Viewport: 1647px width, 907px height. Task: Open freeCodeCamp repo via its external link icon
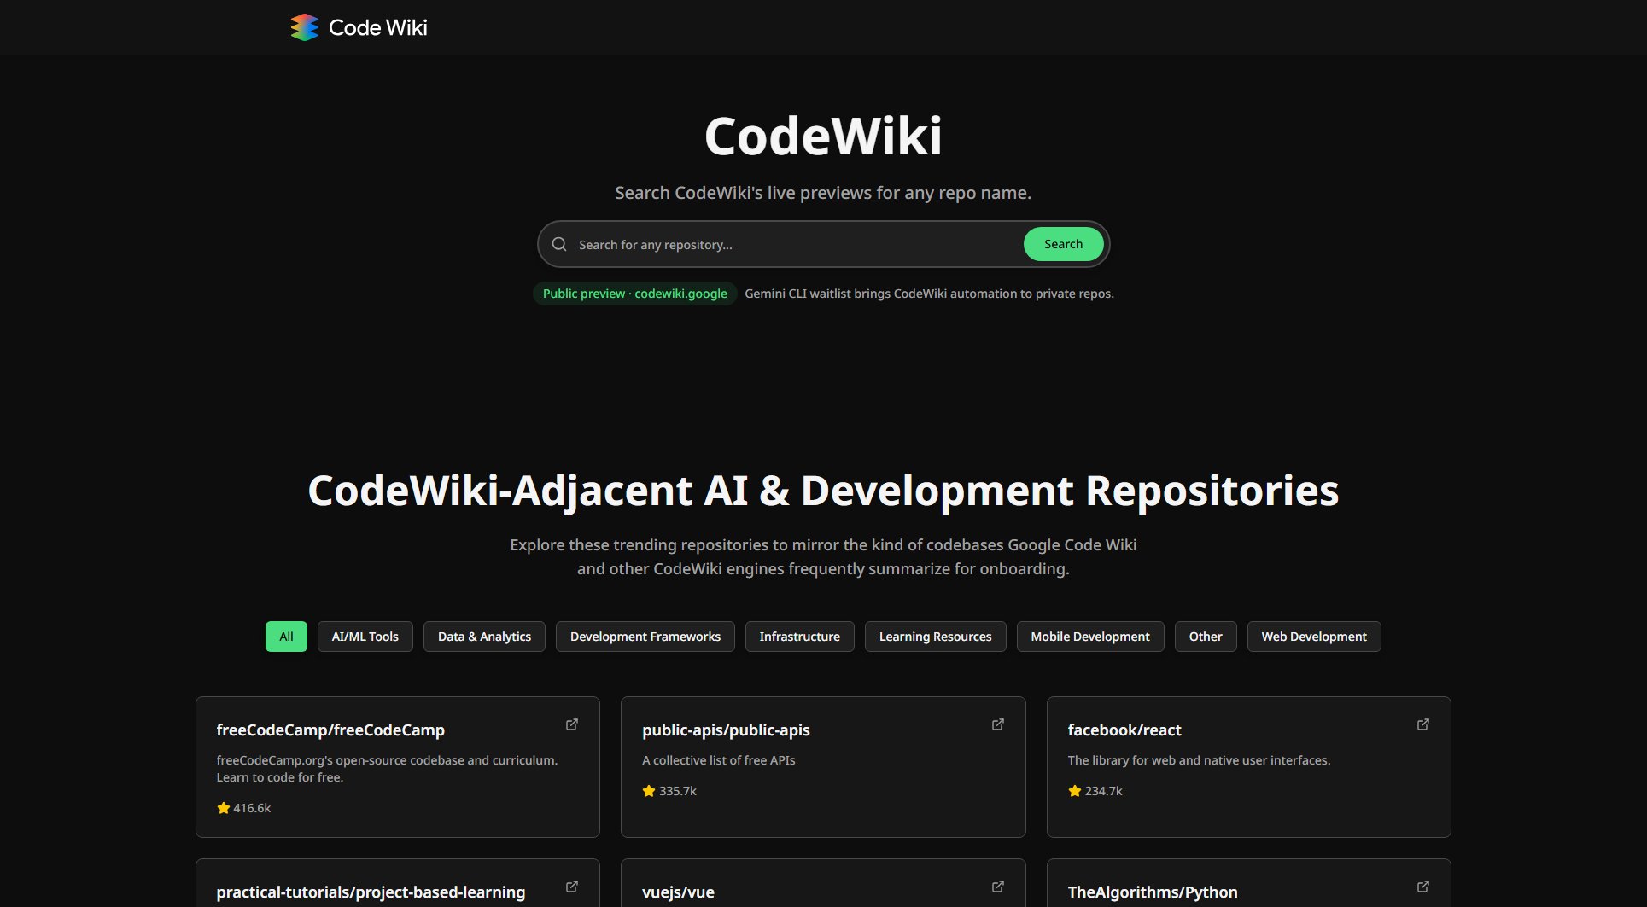pyautogui.click(x=571, y=724)
